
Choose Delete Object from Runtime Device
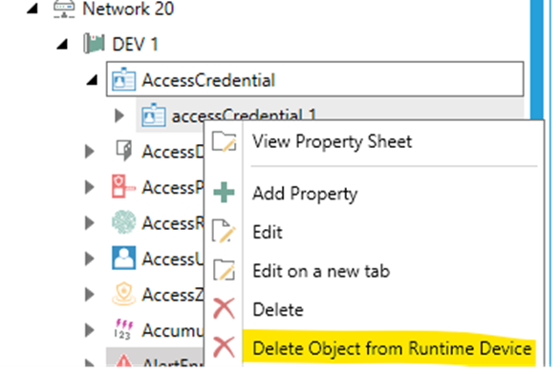coord(392,348)
